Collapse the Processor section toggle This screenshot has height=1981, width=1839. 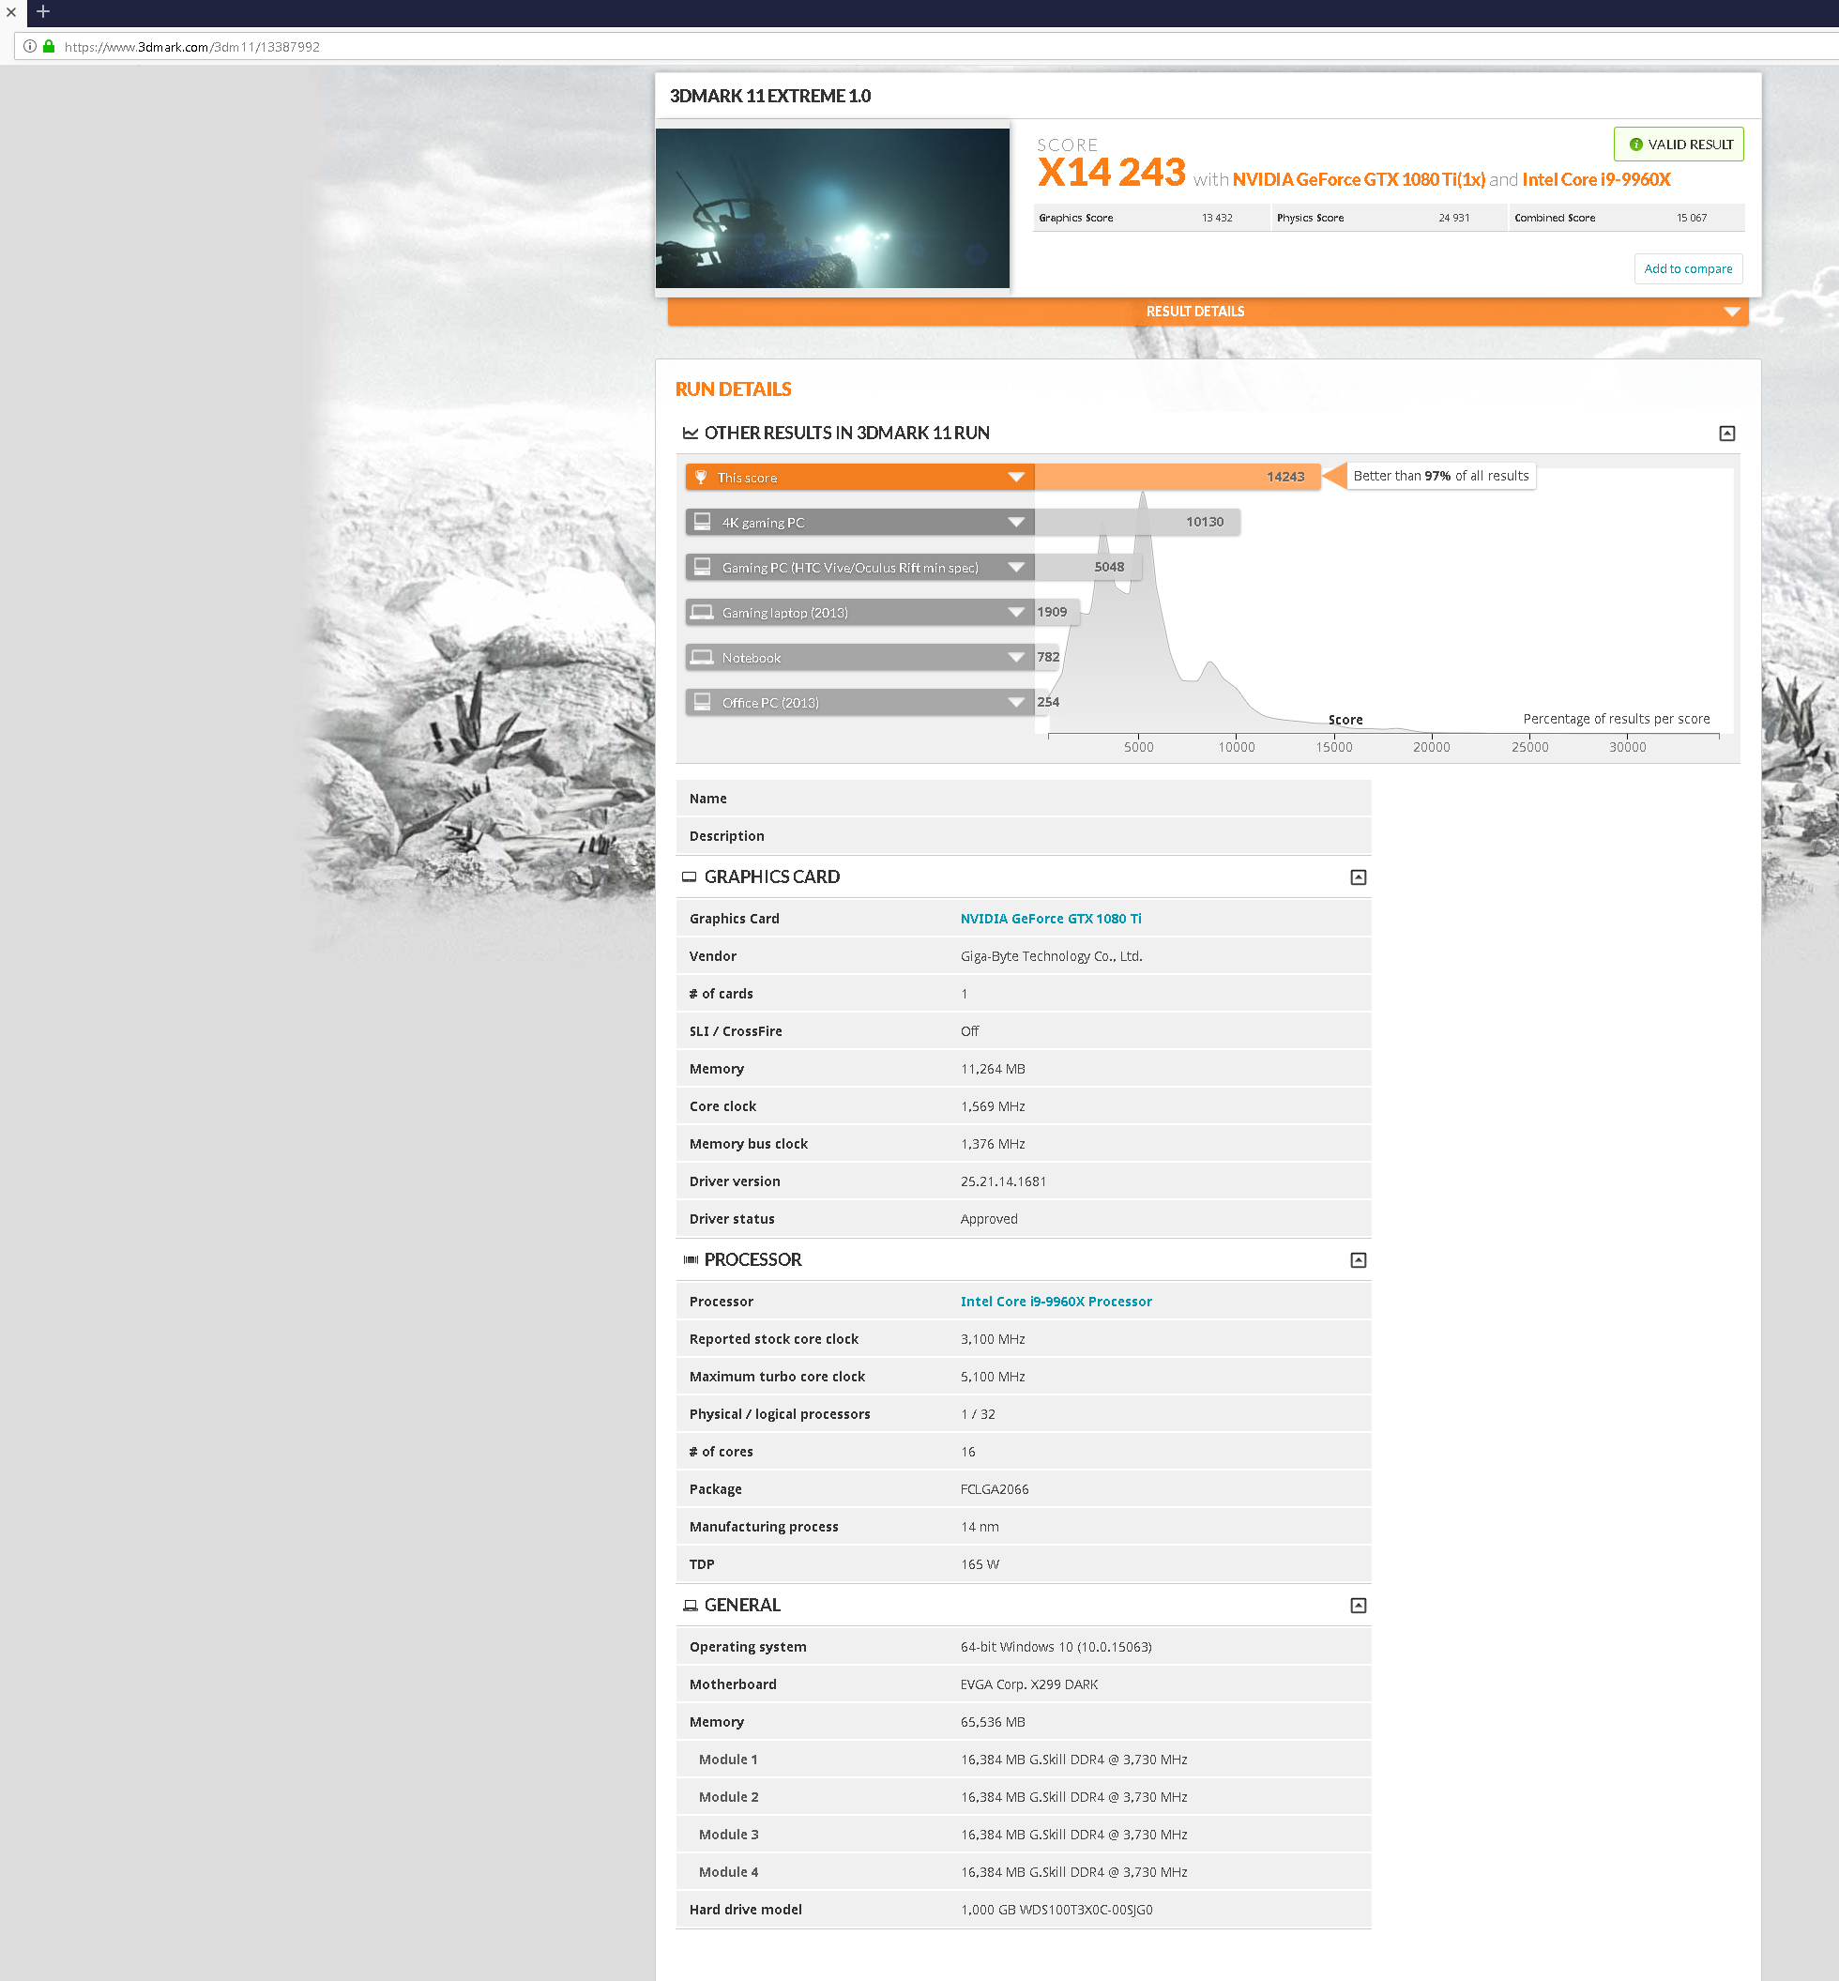click(1358, 1260)
